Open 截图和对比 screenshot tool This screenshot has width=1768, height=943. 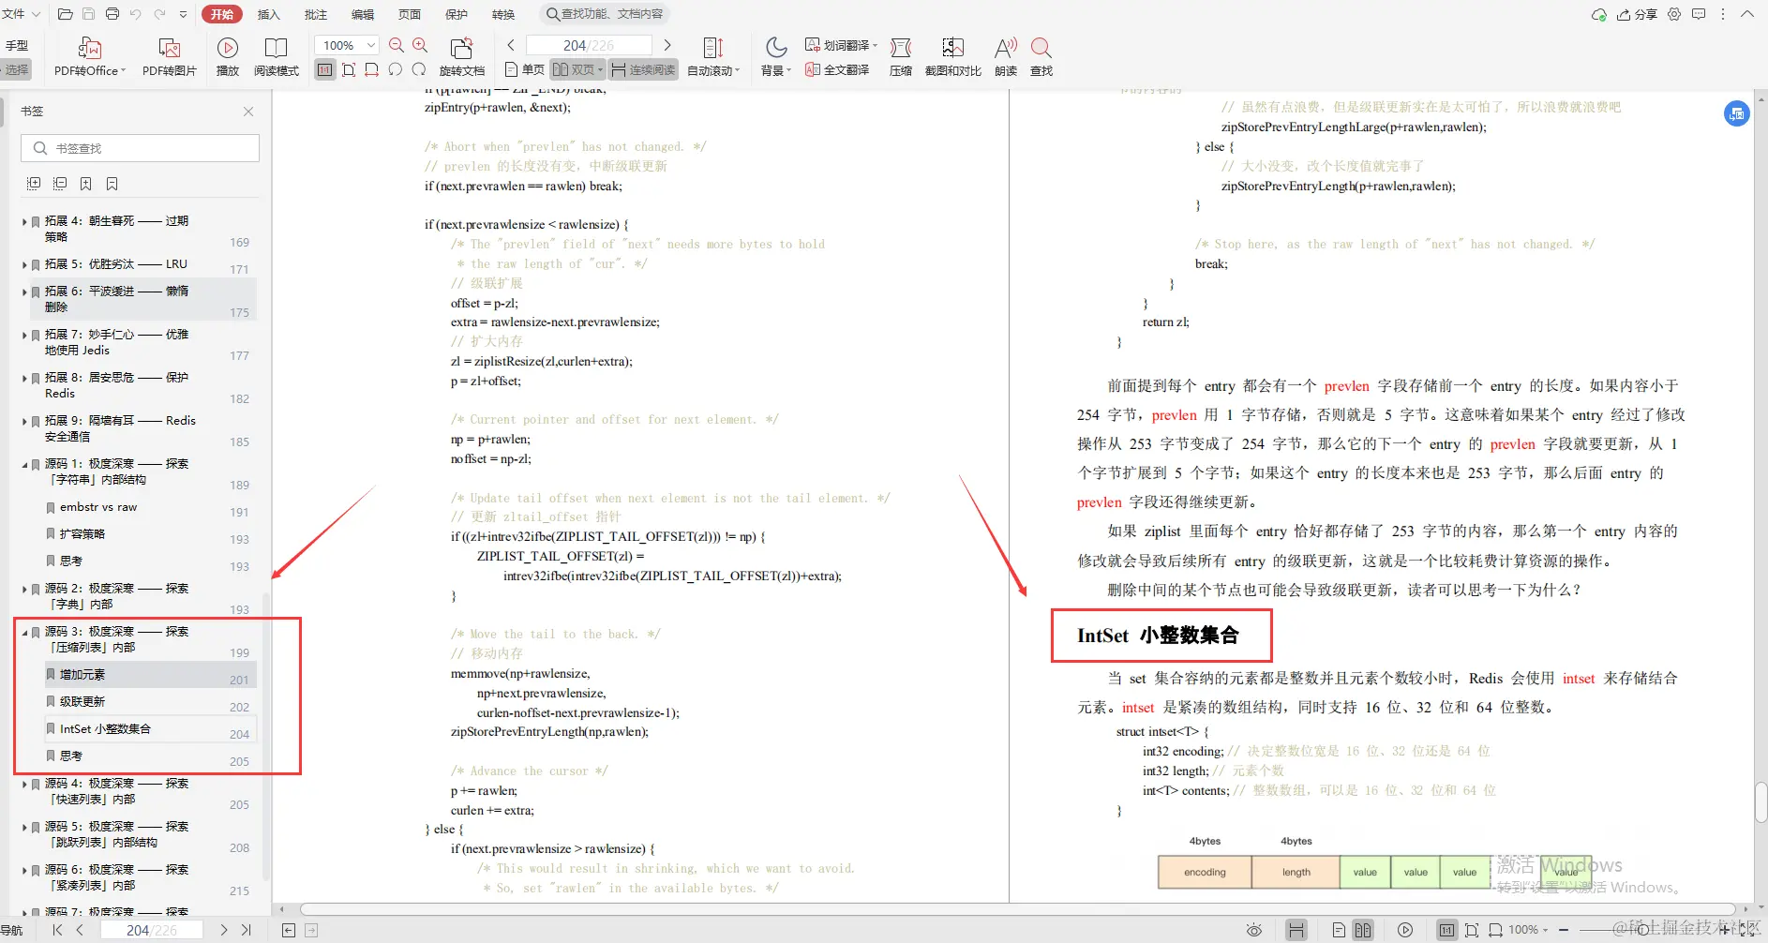tap(952, 56)
